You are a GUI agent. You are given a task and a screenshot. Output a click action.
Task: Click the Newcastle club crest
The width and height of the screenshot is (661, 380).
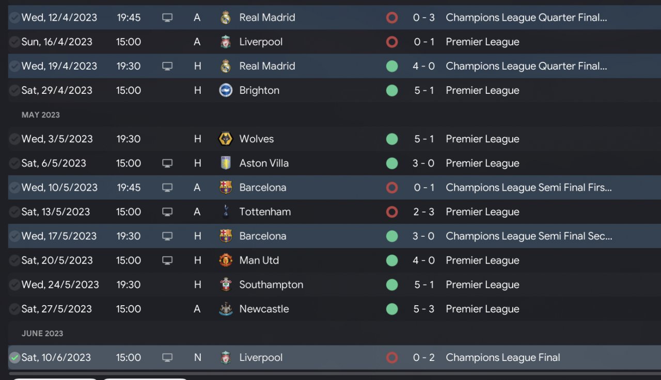click(226, 309)
